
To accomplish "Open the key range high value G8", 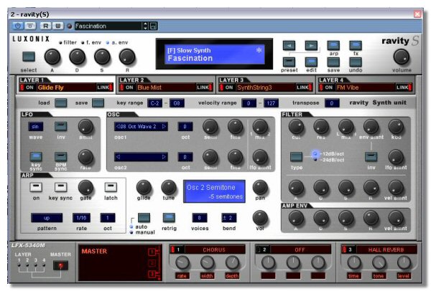I will (x=177, y=103).
